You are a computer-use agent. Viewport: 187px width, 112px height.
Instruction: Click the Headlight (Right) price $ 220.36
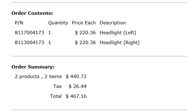coord(85,43)
